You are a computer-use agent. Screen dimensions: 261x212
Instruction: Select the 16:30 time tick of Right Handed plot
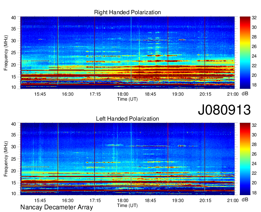[68, 94]
